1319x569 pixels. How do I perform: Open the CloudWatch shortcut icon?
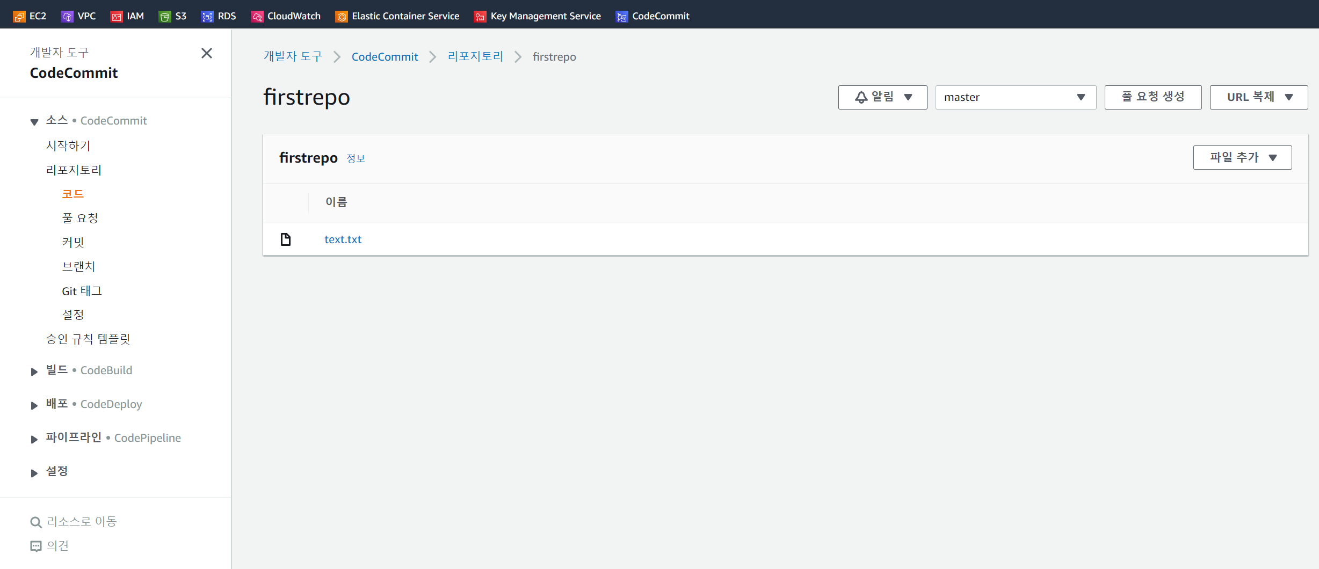coord(257,17)
